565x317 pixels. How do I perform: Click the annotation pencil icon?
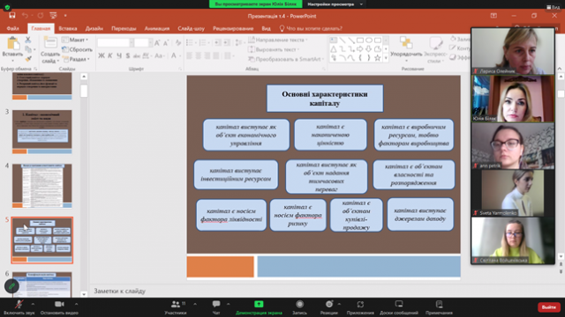(x=11, y=286)
